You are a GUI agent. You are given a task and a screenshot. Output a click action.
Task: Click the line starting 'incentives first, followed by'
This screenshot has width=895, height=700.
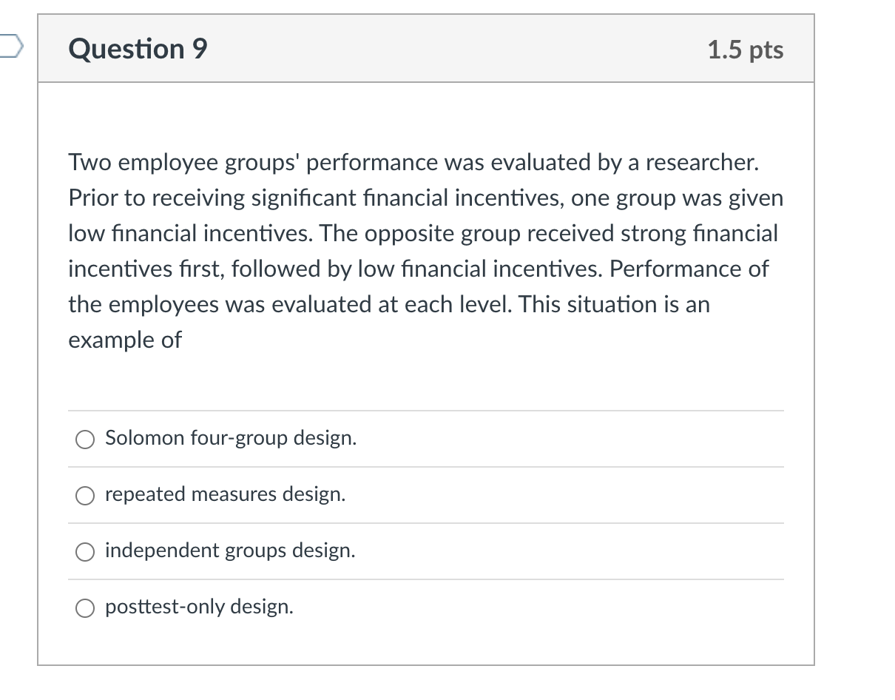point(419,269)
